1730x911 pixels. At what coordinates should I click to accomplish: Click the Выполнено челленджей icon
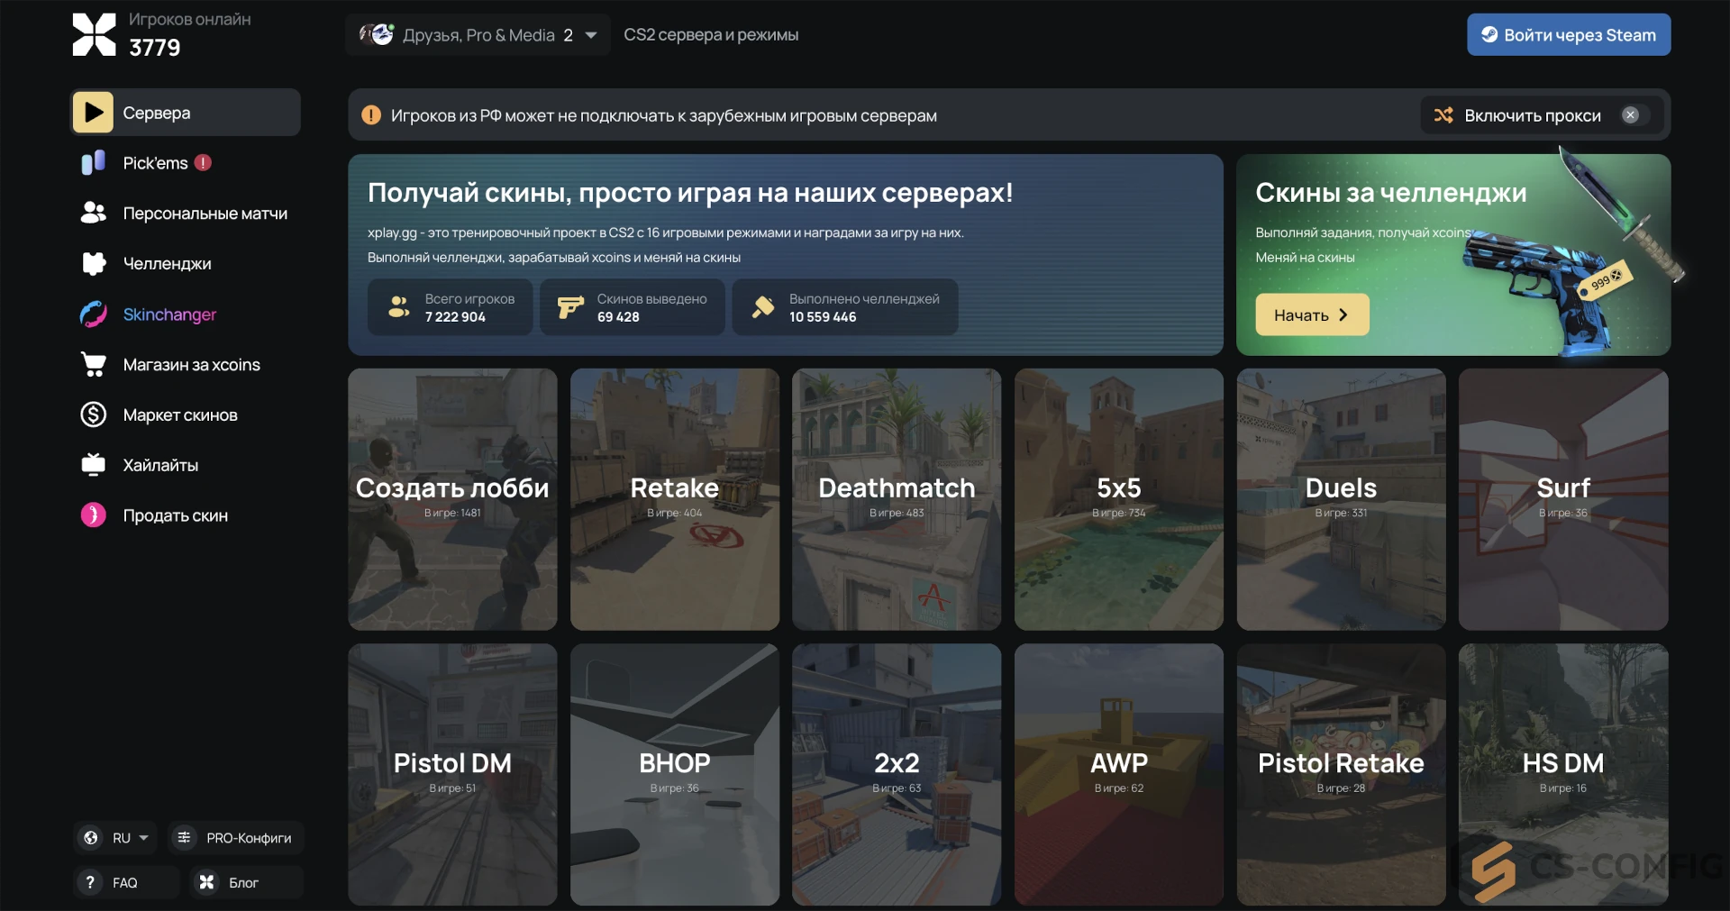(x=763, y=307)
